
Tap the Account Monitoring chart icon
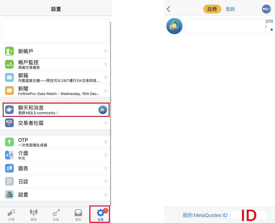pyautogui.click(x=9, y=64)
